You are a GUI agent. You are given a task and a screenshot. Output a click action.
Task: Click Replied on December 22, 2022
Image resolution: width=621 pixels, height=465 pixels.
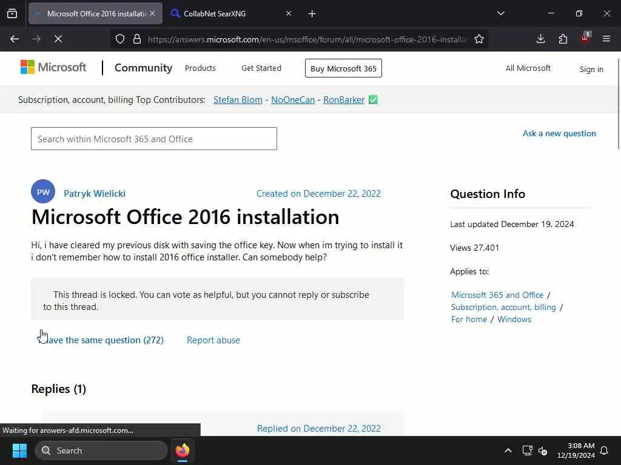coord(319,428)
